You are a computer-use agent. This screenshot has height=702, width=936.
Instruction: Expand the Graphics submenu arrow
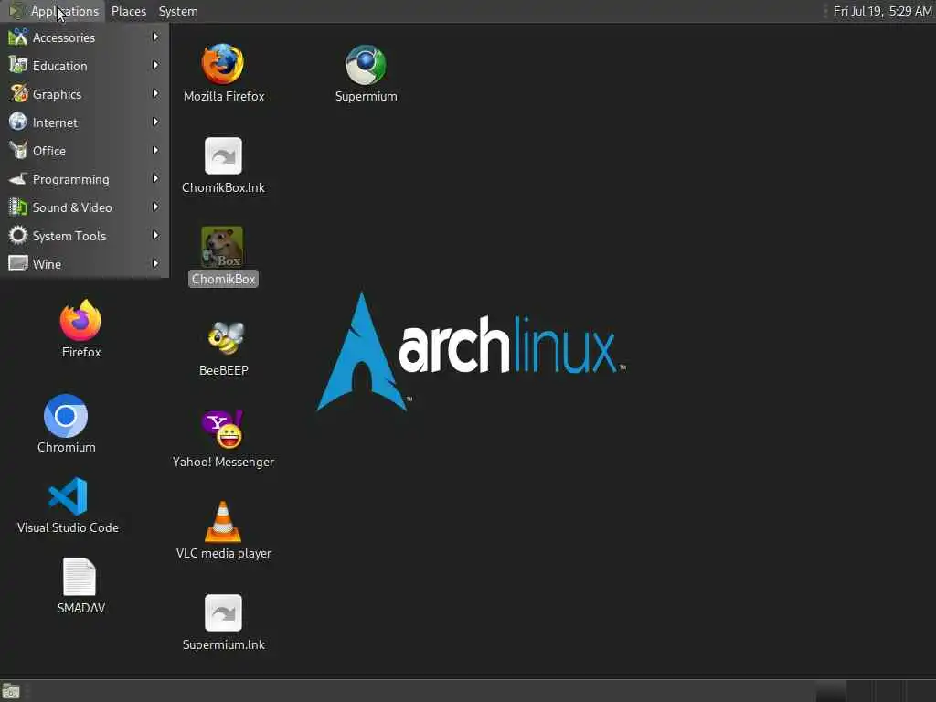point(155,94)
